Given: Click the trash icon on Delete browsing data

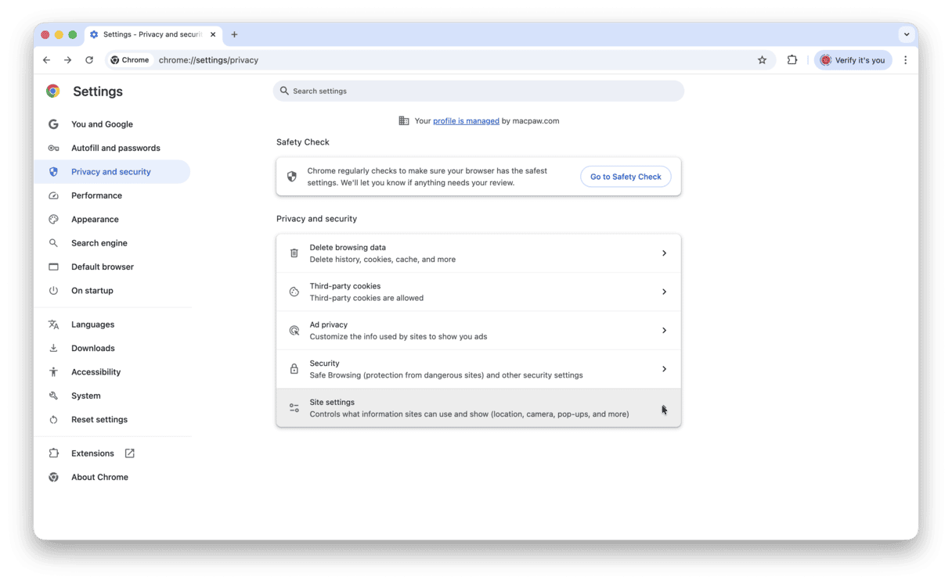Looking at the screenshot, I should point(294,253).
